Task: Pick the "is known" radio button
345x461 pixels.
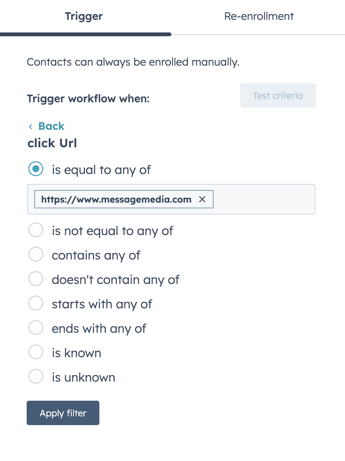Action: tap(36, 352)
